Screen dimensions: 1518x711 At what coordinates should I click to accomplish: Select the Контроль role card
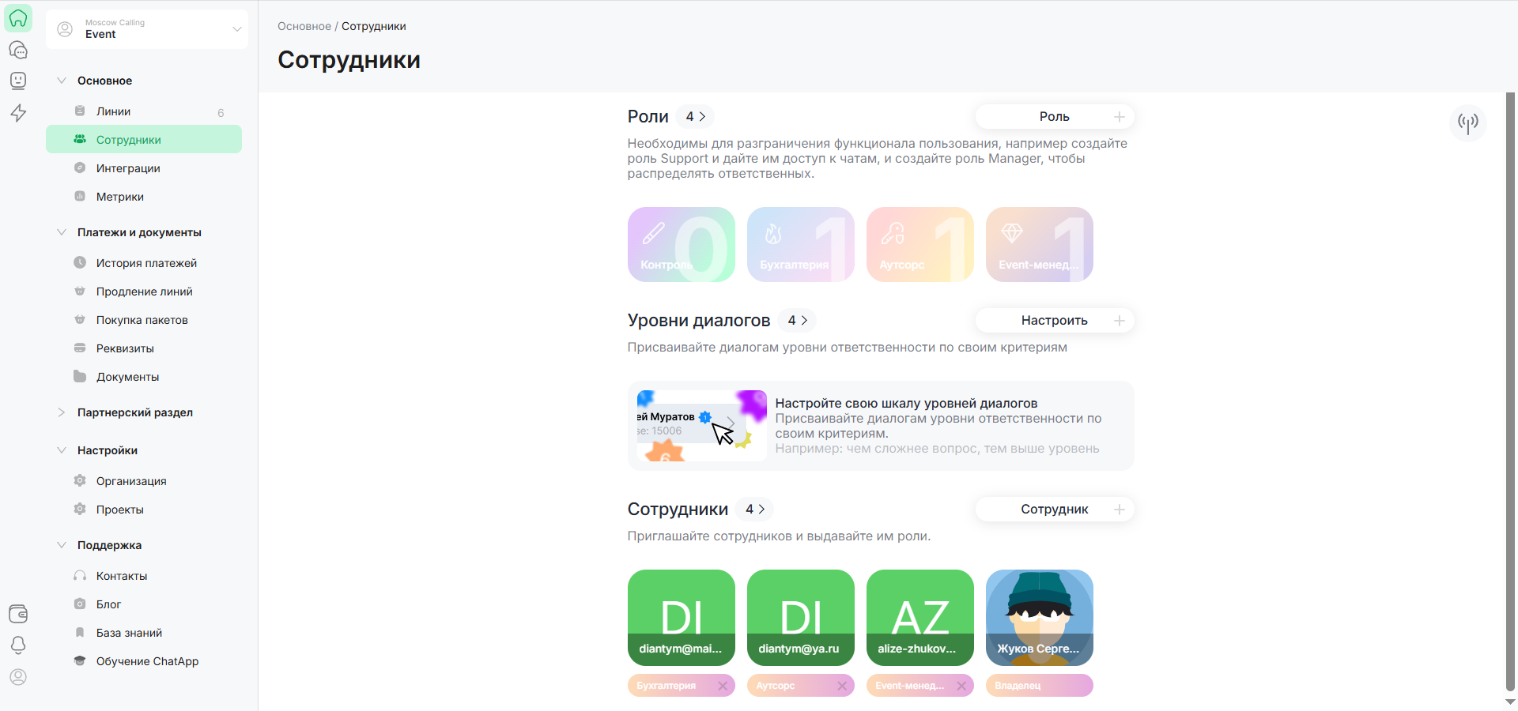(681, 244)
